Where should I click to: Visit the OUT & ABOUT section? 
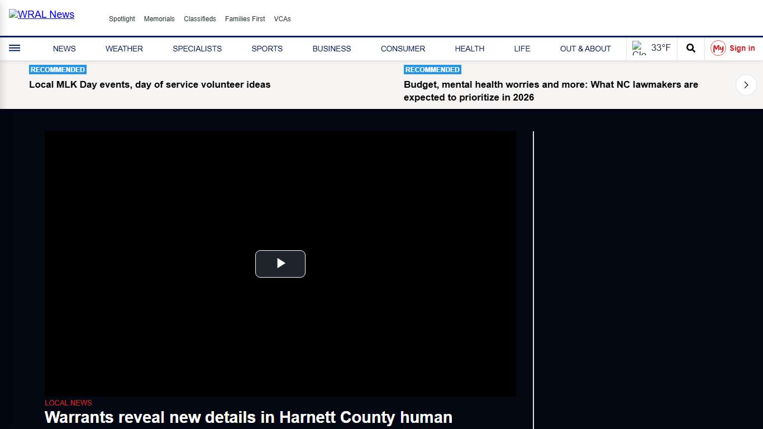pos(585,49)
